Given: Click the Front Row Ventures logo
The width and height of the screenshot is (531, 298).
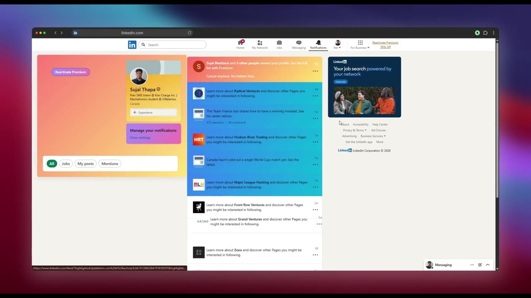Looking at the screenshot, I should pyautogui.click(x=199, y=207).
